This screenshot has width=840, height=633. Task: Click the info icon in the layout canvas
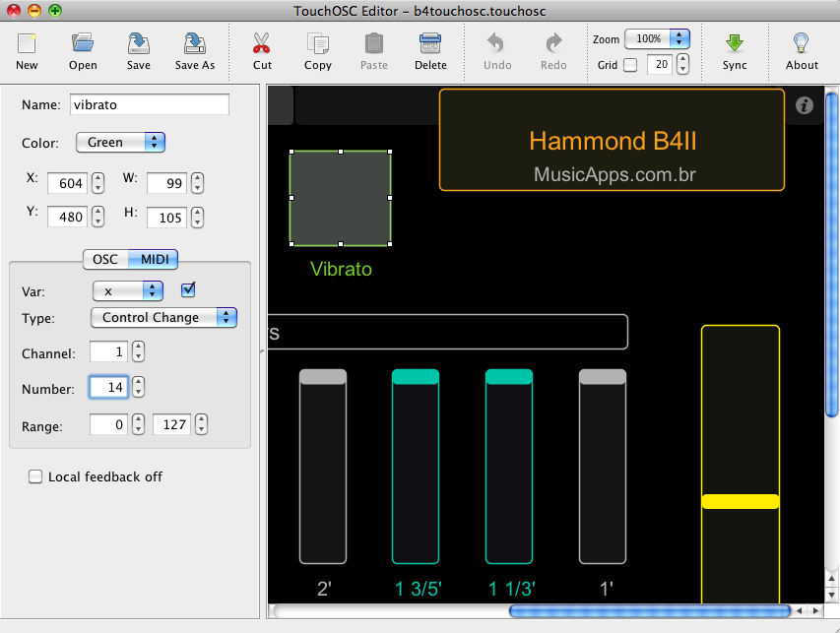pos(805,105)
